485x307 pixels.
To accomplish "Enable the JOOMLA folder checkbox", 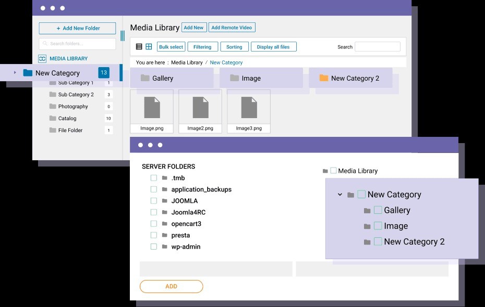I will tap(154, 201).
